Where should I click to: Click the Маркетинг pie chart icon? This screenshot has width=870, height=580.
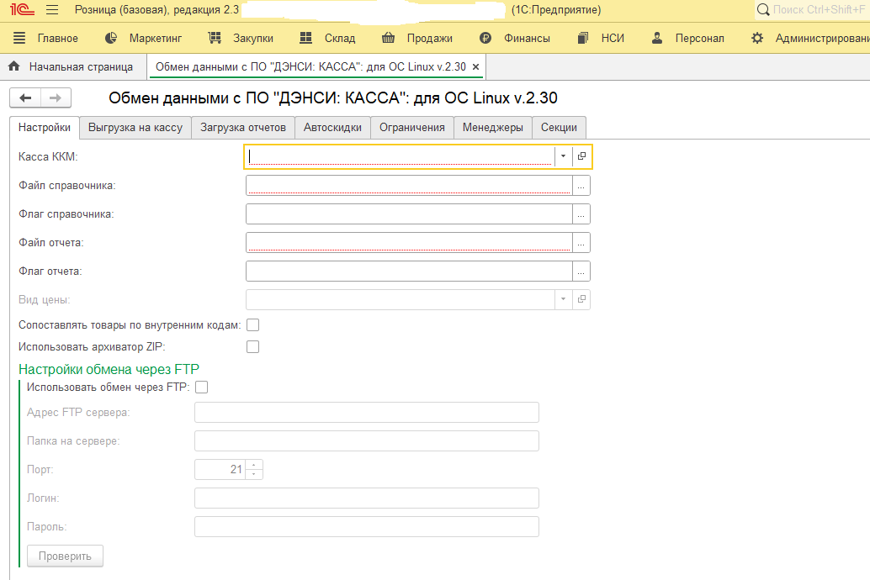[x=111, y=38]
